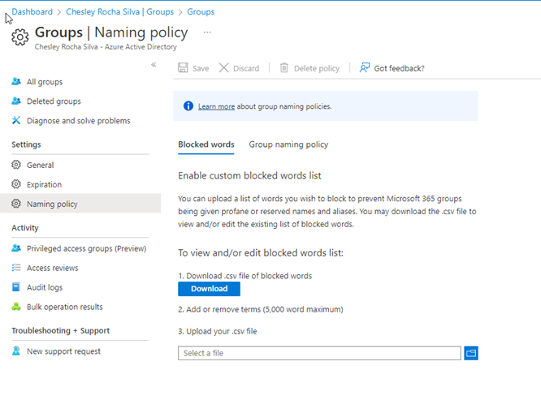Click the folder browse icon beside file field
Screen dimensions: 541x396
(x=471, y=353)
